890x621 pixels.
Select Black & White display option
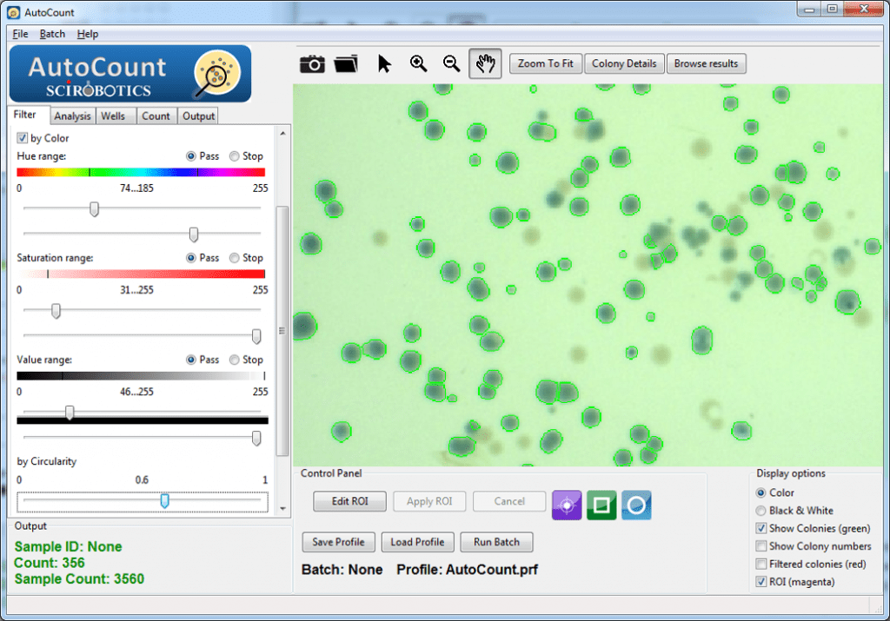pos(761,511)
